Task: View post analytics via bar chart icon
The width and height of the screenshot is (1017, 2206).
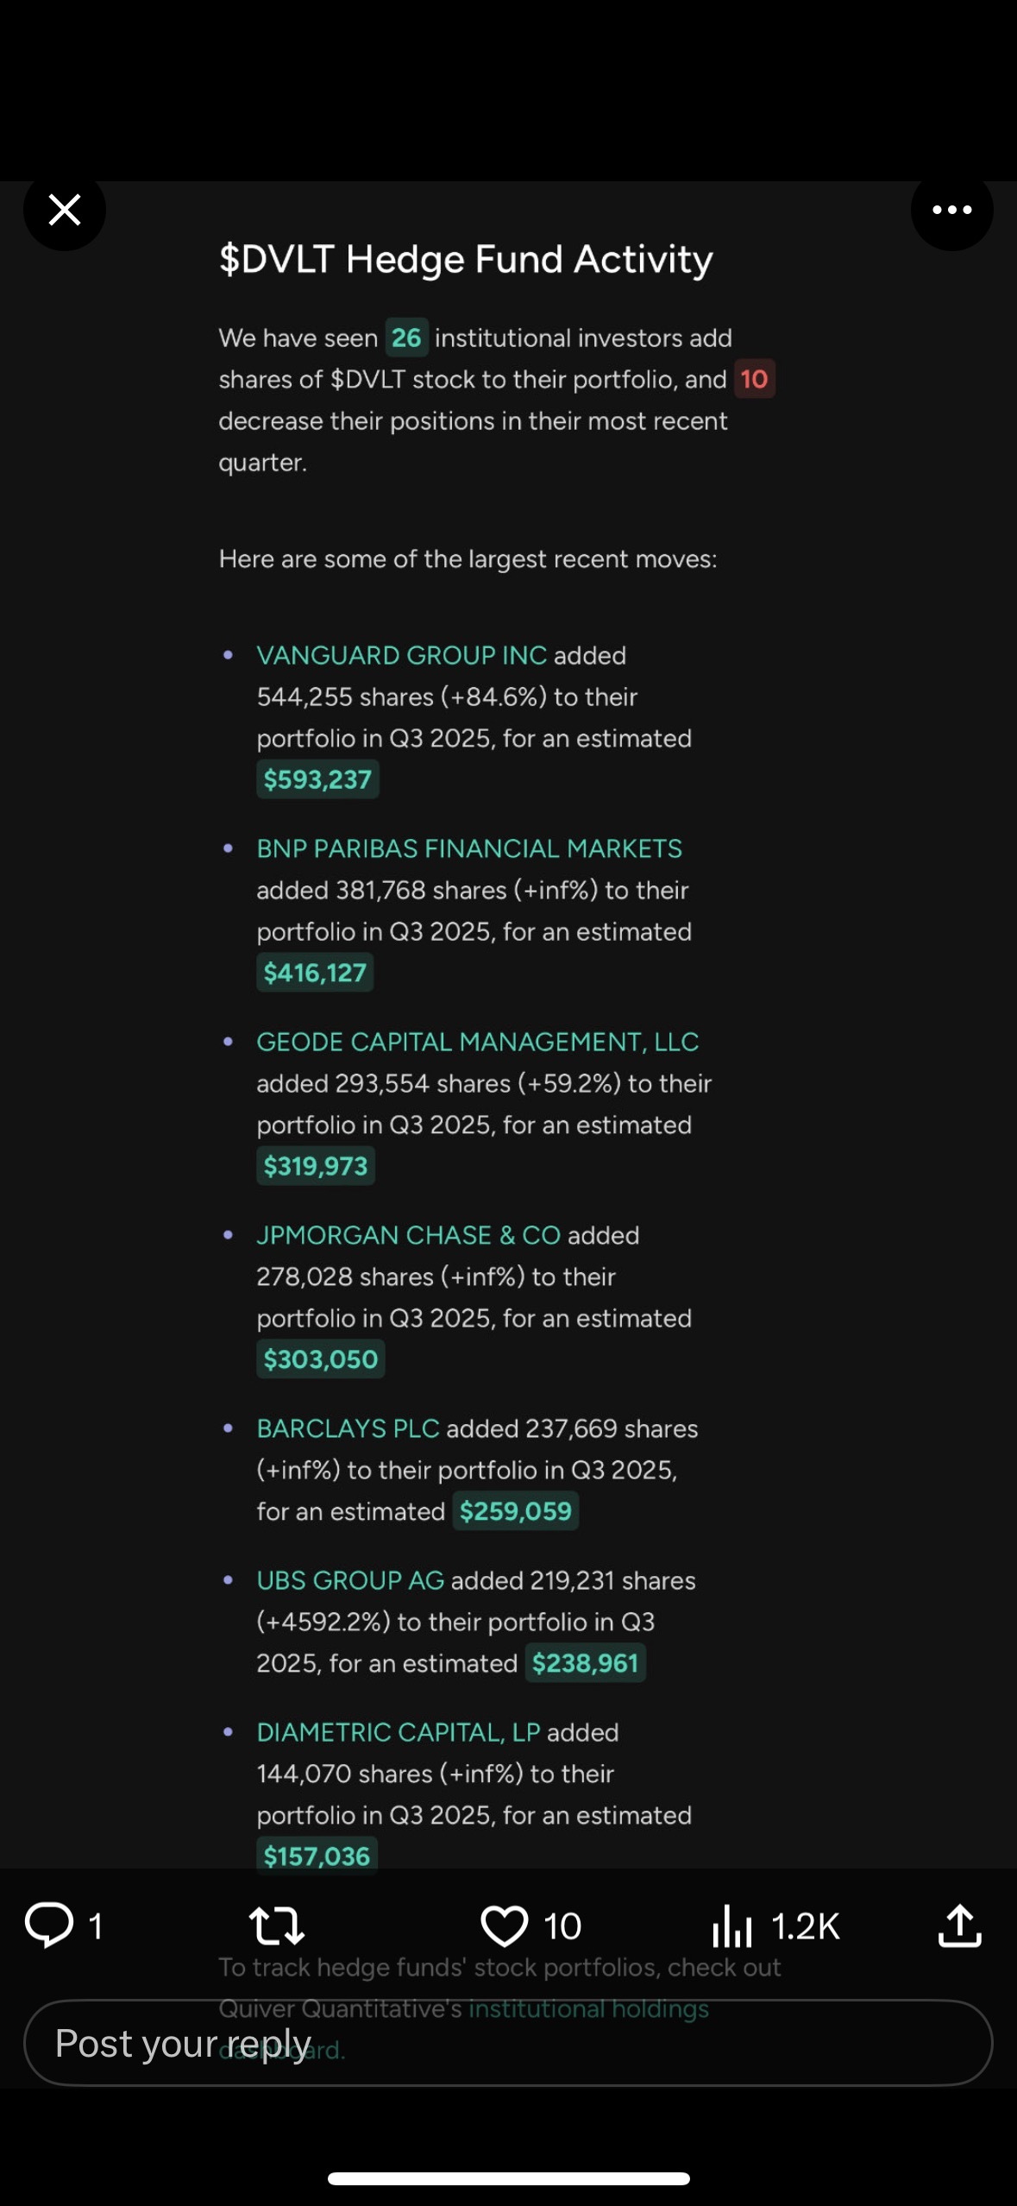Action: point(731,1925)
